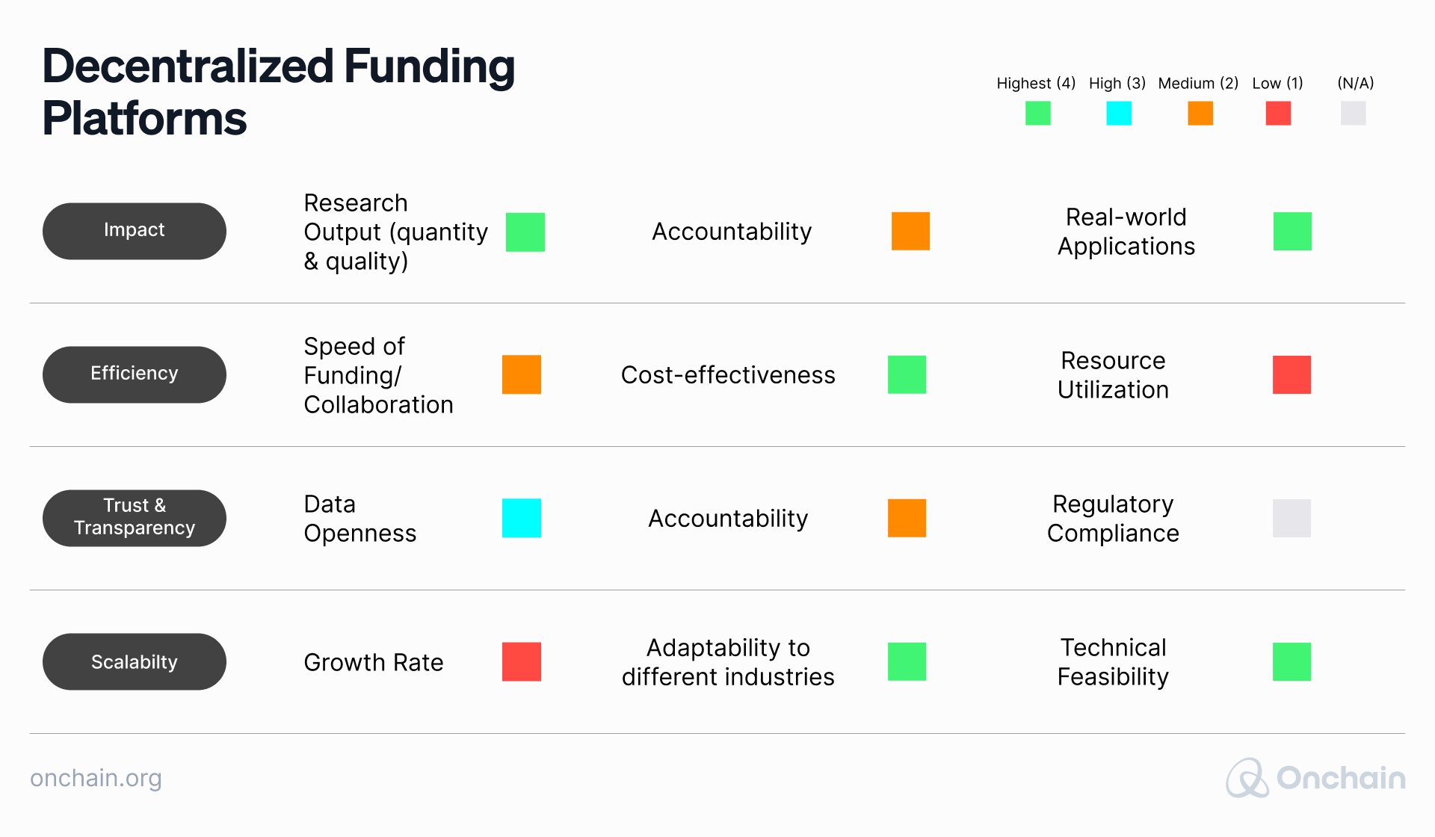Click the cyan square beside Data Openness

522,518
